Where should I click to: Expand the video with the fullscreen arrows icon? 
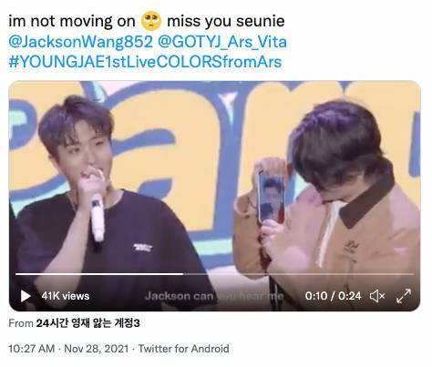pyautogui.click(x=404, y=296)
